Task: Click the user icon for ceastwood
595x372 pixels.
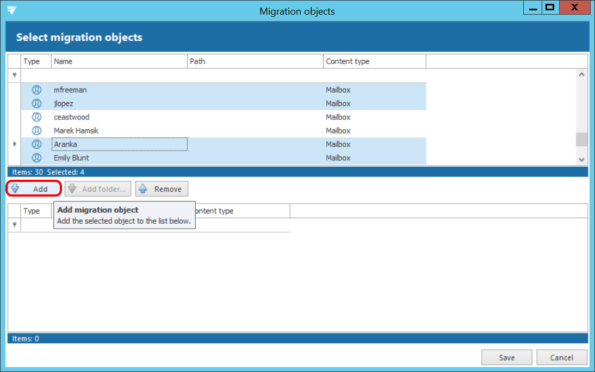Action: click(x=36, y=117)
